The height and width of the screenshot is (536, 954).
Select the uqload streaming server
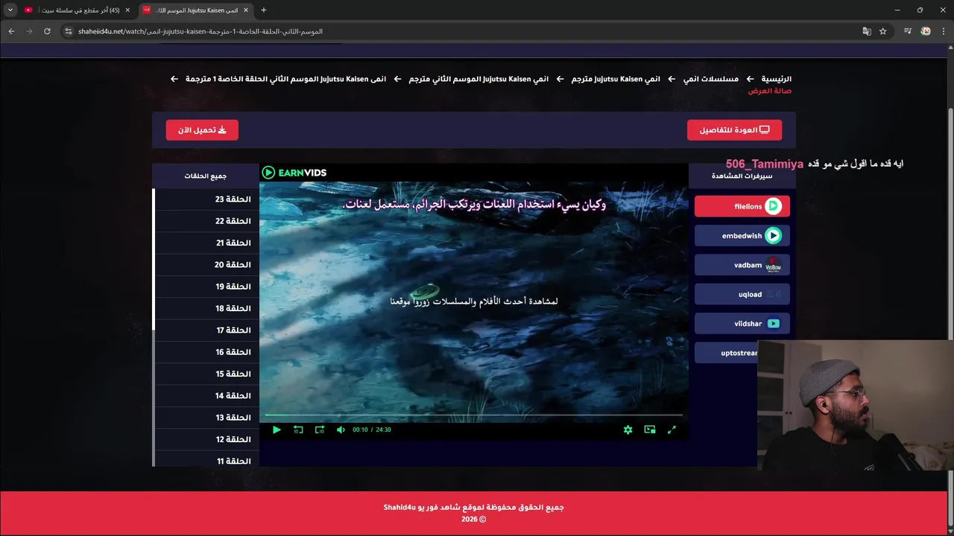point(742,294)
